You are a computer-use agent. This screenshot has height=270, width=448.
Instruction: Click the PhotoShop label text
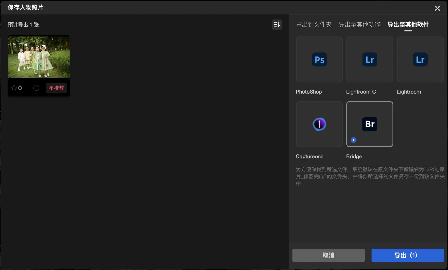pos(309,92)
